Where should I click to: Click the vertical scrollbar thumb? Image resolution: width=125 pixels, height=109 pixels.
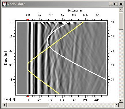[x=121, y=21]
